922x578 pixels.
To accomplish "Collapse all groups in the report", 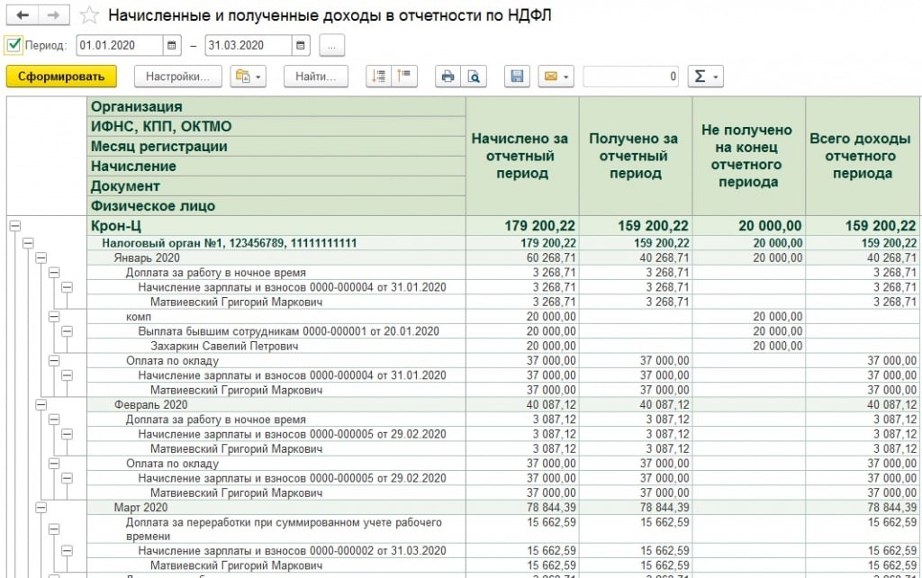I will [404, 77].
